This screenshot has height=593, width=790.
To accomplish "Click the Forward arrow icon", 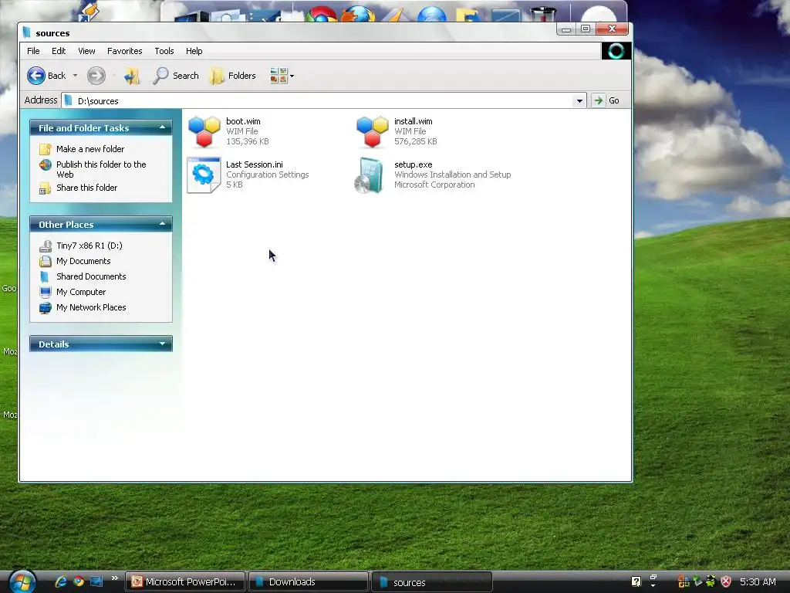I will pyautogui.click(x=96, y=76).
